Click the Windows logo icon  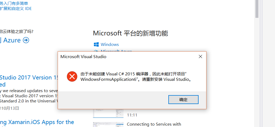(x=96, y=44)
